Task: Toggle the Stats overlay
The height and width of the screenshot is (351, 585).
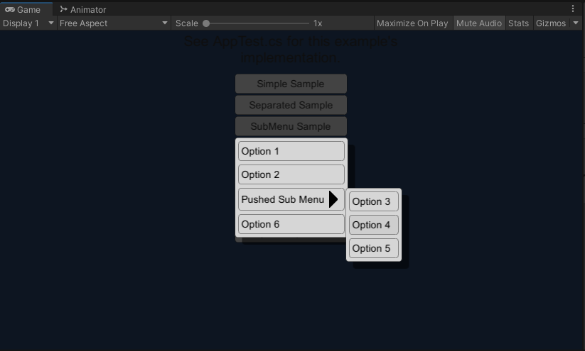Action: [x=519, y=23]
